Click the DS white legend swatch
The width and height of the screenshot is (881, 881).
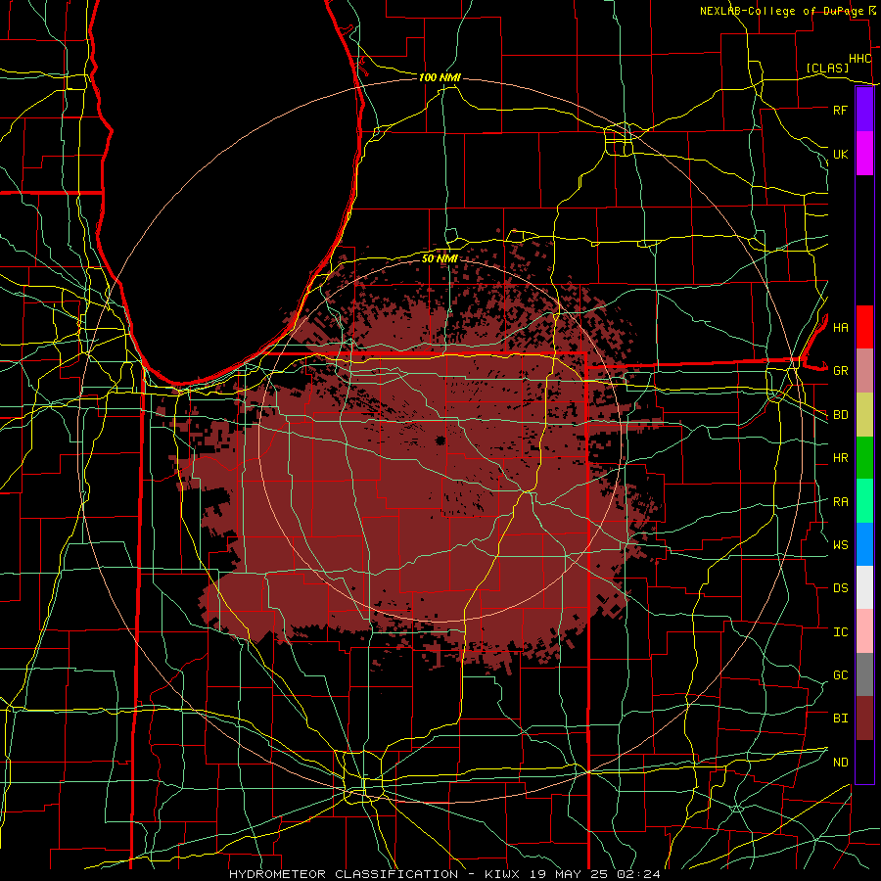pyautogui.click(x=864, y=587)
